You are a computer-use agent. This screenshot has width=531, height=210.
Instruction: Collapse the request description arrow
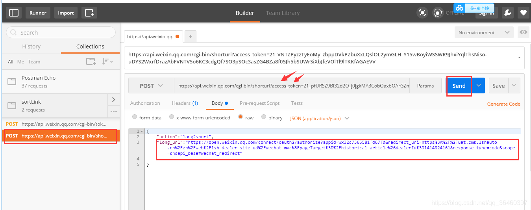519,58
